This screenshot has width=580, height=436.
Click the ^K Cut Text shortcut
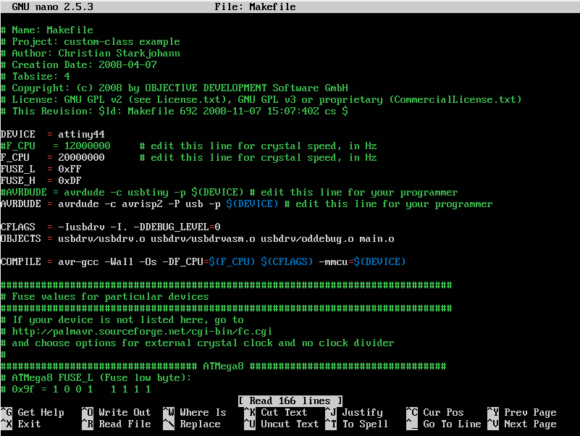pos(276,412)
